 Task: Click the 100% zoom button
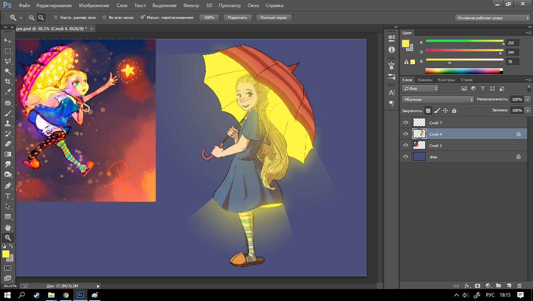pyautogui.click(x=209, y=18)
